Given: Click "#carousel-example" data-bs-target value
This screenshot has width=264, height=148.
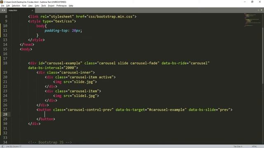Looking at the screenshot, I should pyautogui.click(x=167, y=110).
